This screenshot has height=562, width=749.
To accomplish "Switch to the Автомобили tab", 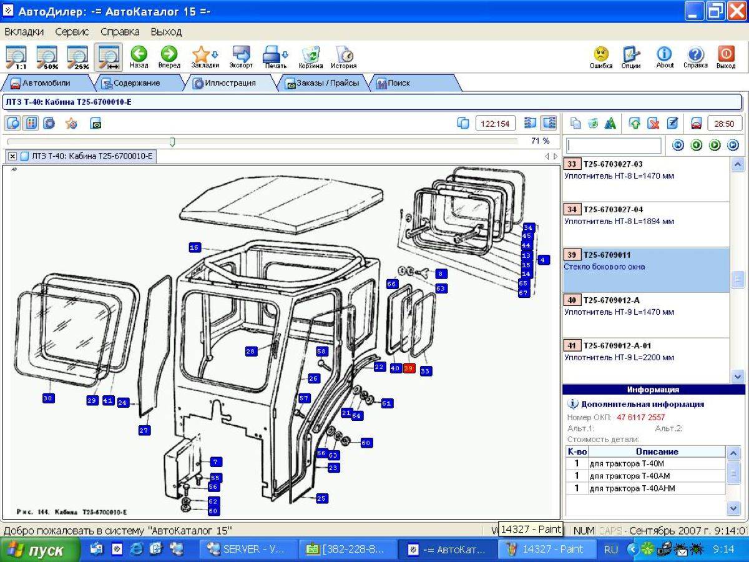I will point(47,83).
